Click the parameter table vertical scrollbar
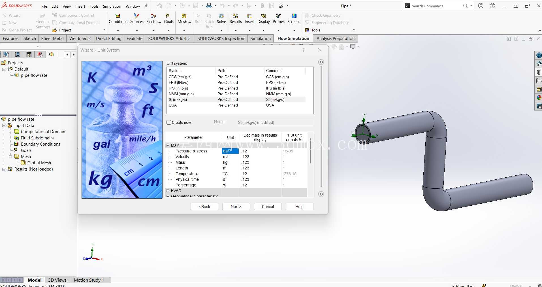Image resolution: width=542 pixels, height=287 pixels. click(310, 151)
